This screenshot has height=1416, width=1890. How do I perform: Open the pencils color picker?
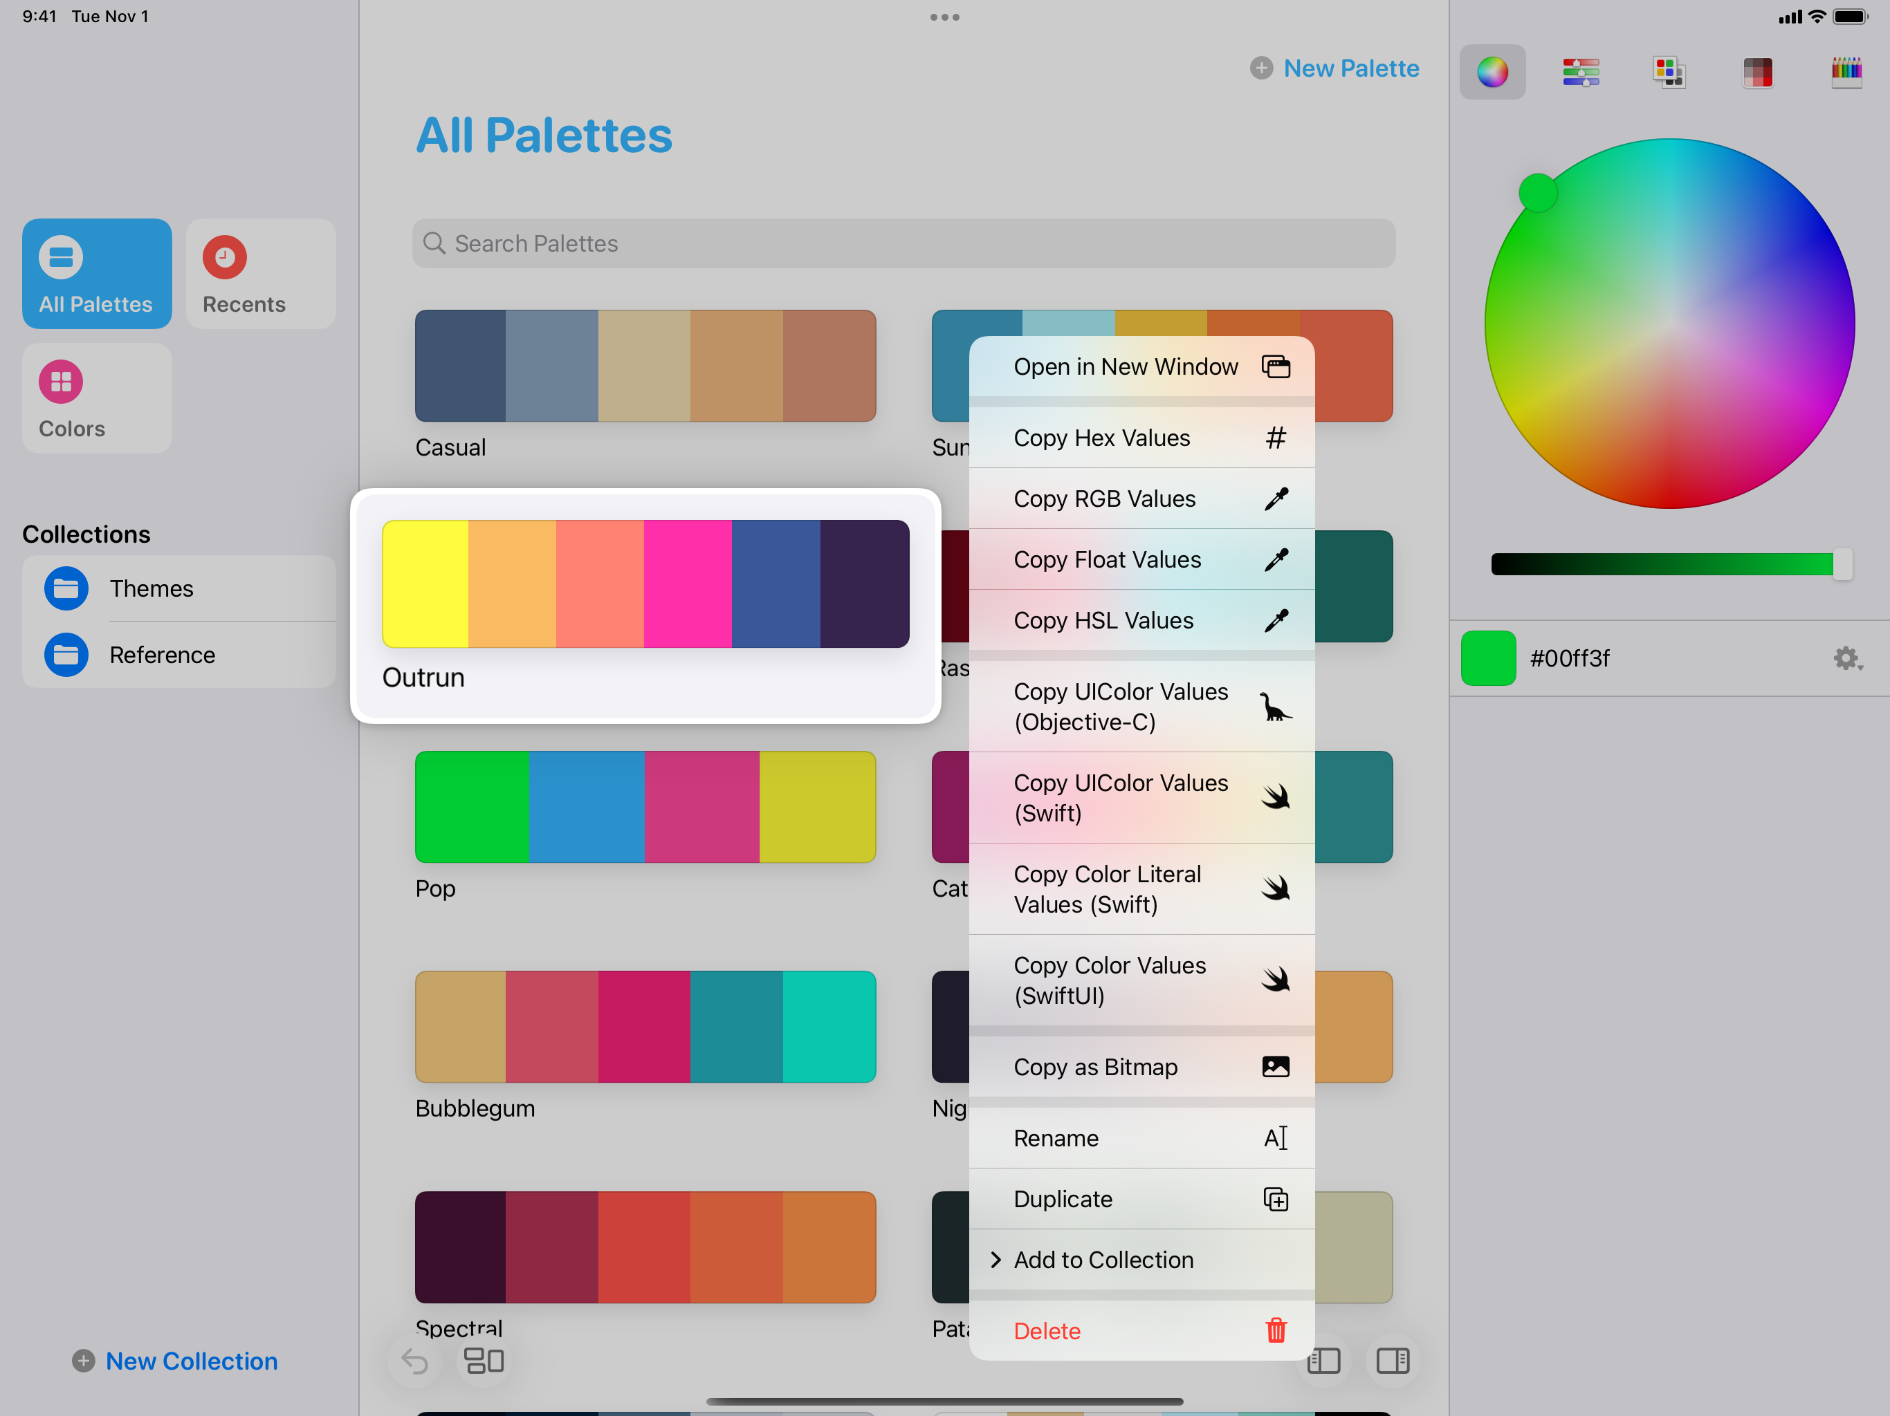click(x=1846, y=72)
